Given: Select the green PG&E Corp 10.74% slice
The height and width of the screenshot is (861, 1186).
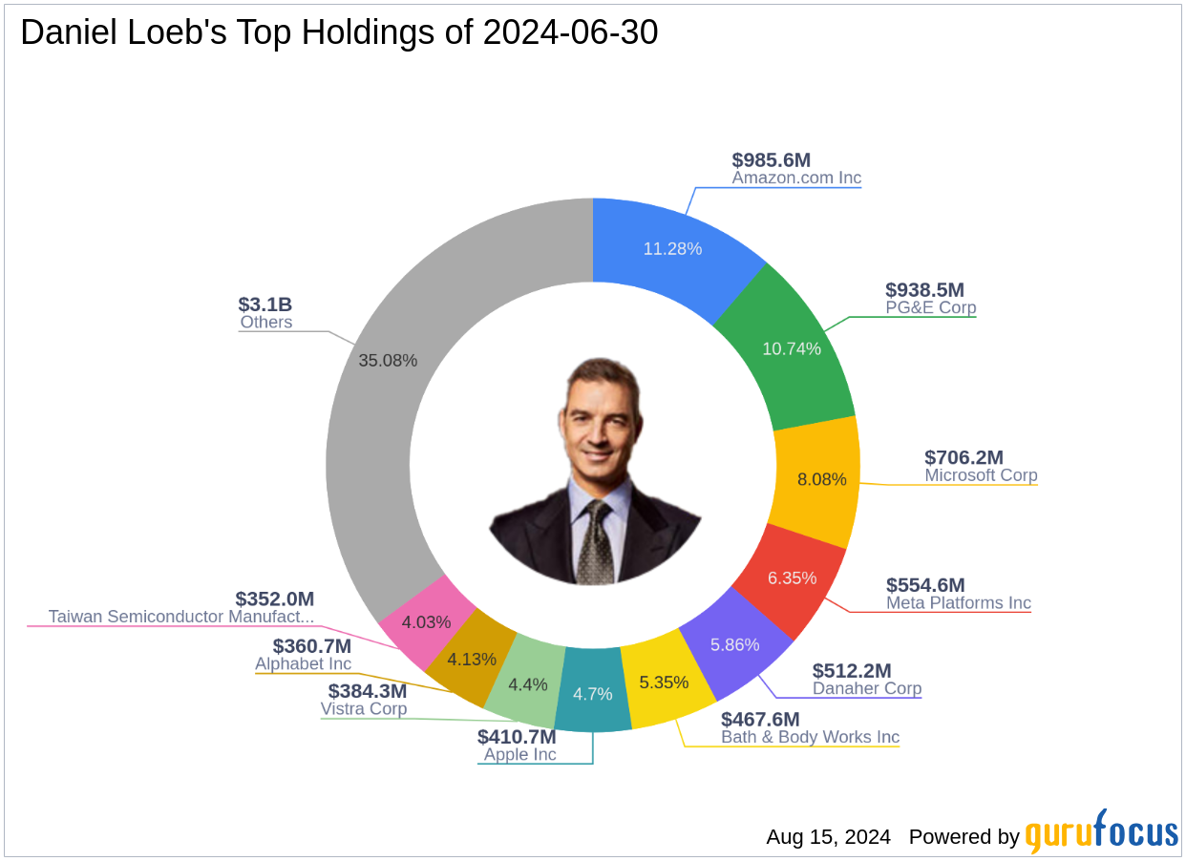Looking at the screenshot, I should (792, 348).
